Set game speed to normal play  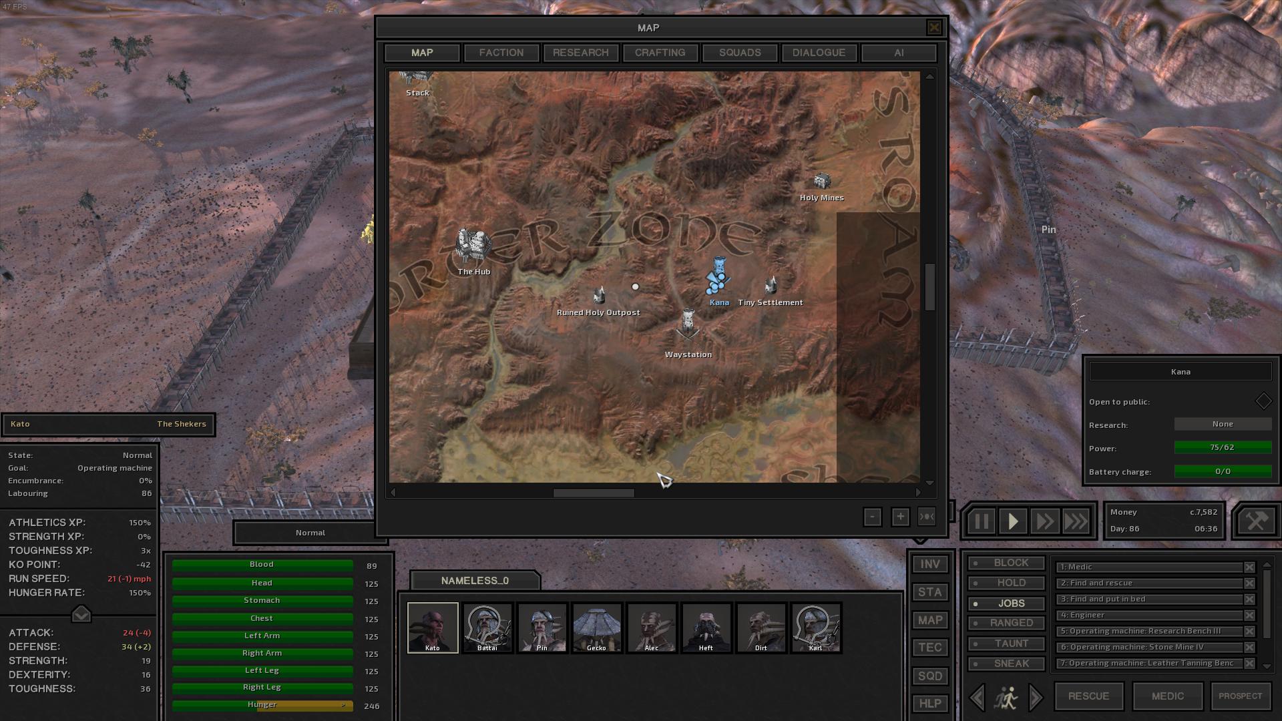click(x=1013, y=521)
